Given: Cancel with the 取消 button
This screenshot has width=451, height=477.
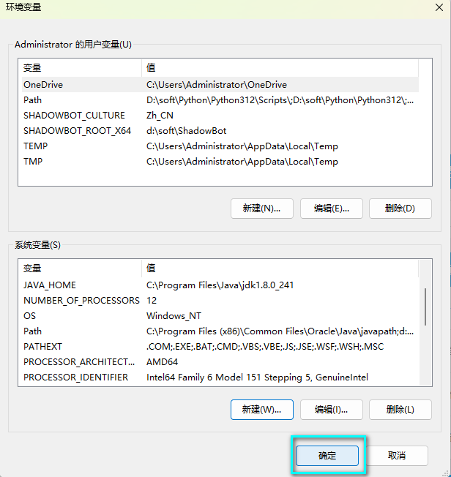Looking at the screenshot, I should [397, 455].
